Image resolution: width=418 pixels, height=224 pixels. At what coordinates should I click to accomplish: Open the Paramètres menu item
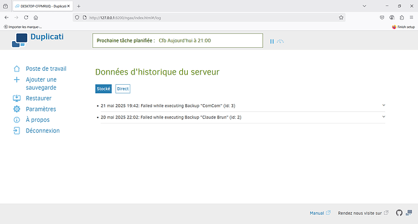tap(41, 109)
